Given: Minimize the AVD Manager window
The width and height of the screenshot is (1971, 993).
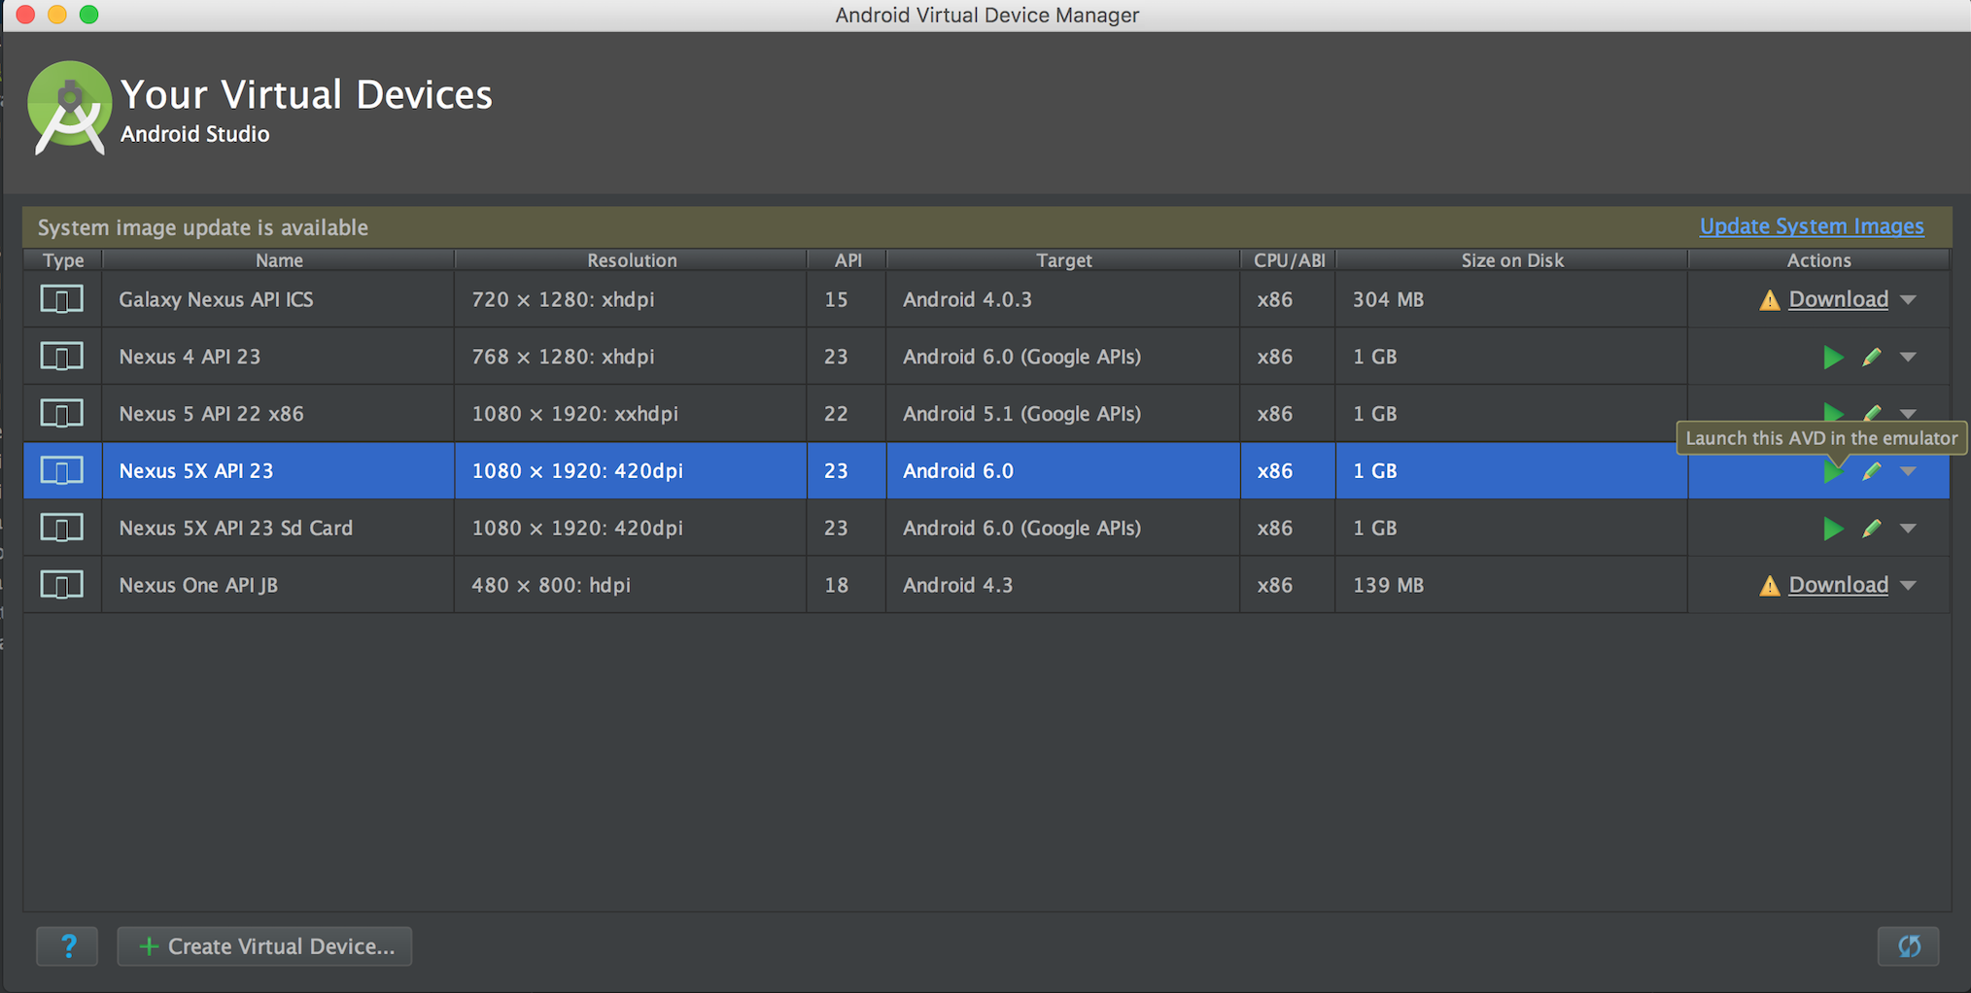Looking at the screenshot, I should tap(57, 15).
